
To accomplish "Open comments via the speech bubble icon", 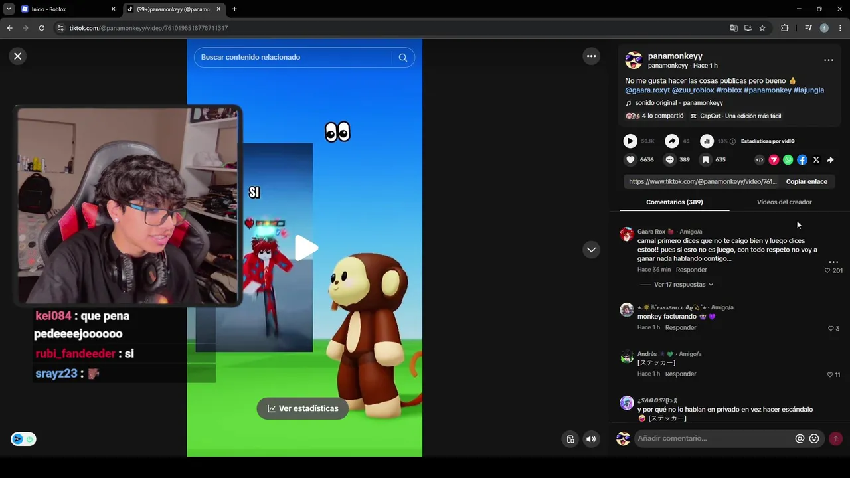I will (x=669, y=160).
